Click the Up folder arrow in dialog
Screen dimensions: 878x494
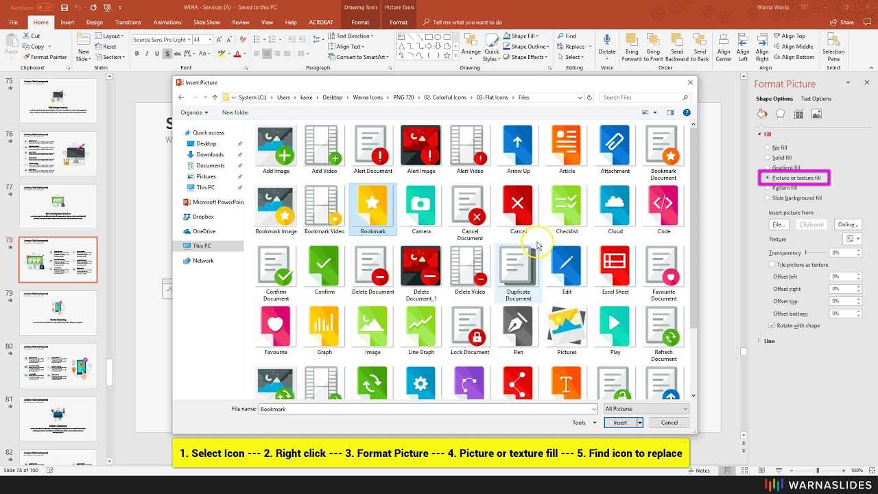point(215,97)
